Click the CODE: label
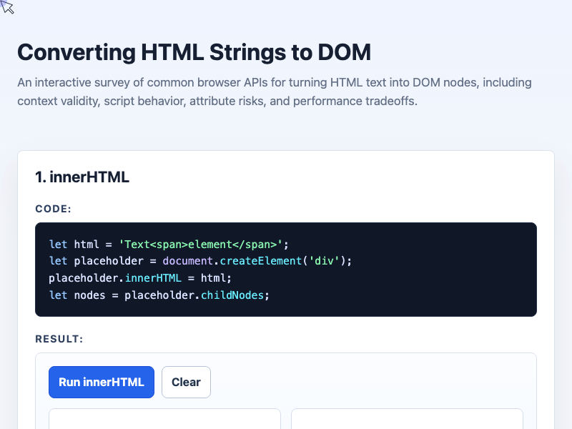Screen dimensions: 572x429 tap(53, 209)
